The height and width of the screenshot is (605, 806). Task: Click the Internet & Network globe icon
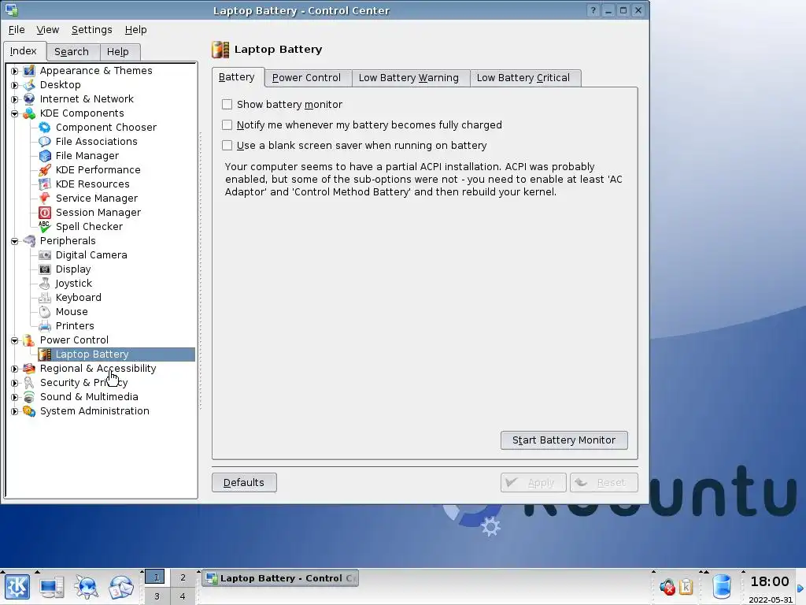tap(29, 98)
